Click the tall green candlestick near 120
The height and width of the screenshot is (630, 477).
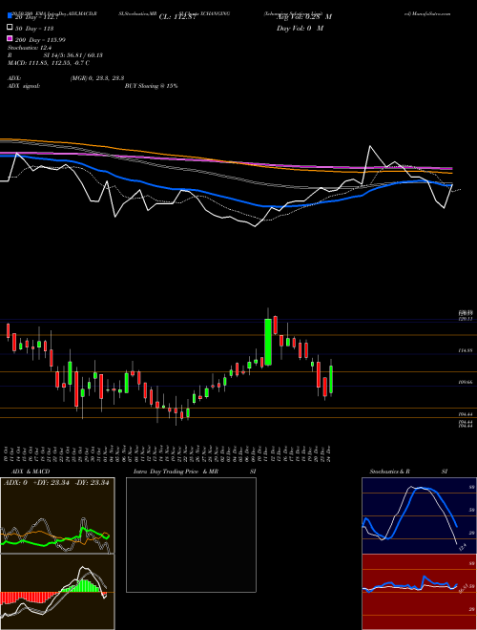pos(268,342)
